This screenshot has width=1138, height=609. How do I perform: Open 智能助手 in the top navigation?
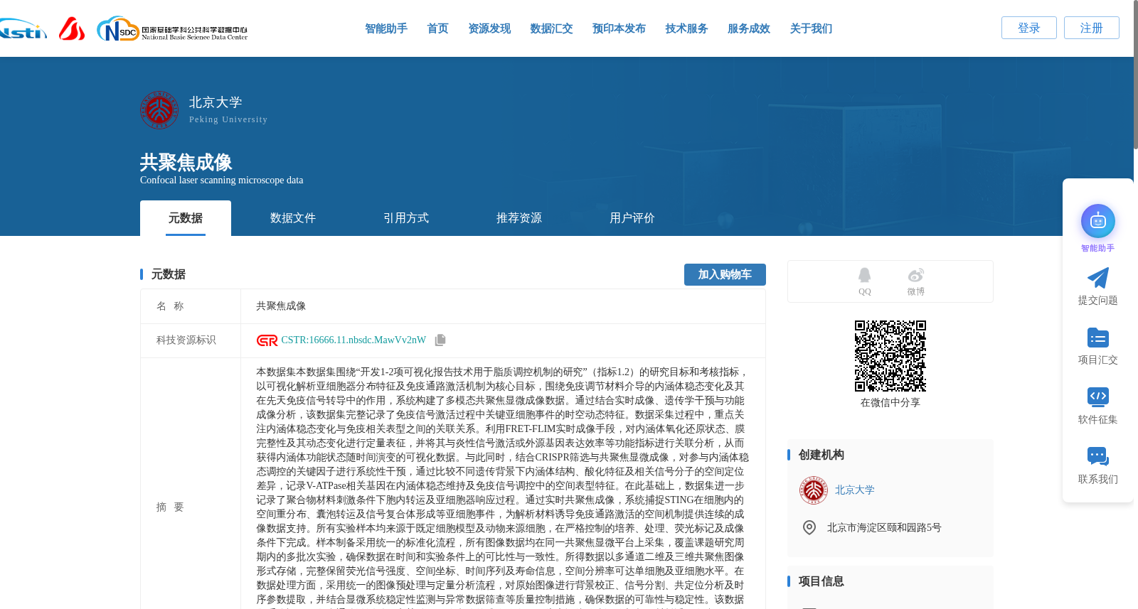386,28
